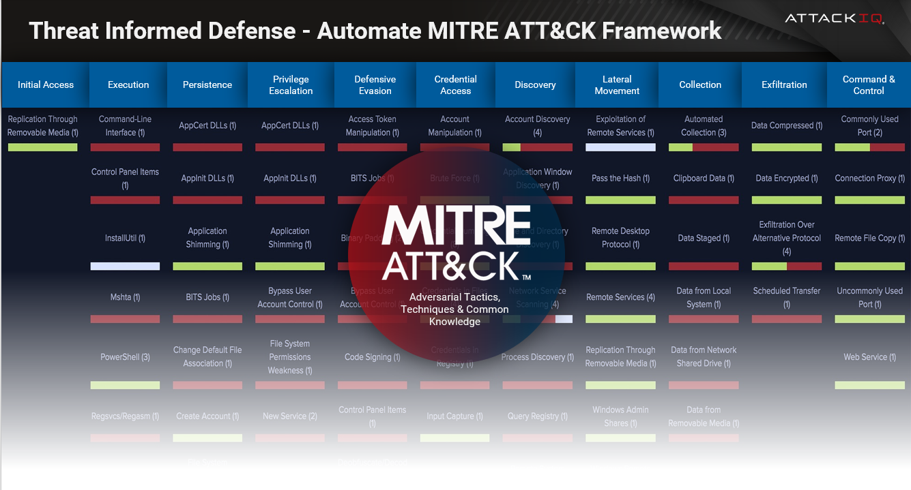Click Account Manipulation (1) technique
This screenshot has height=490, width=911.
point(455,125)
